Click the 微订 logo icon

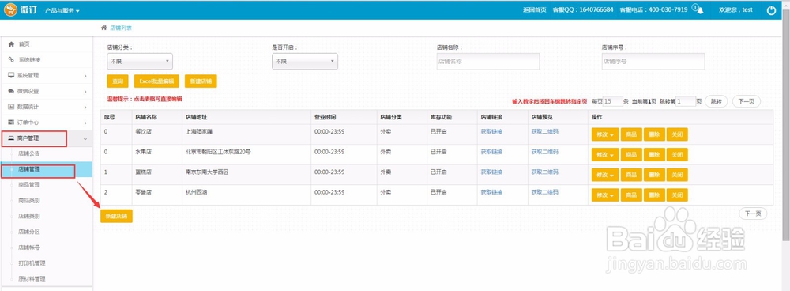click(10, 10)
